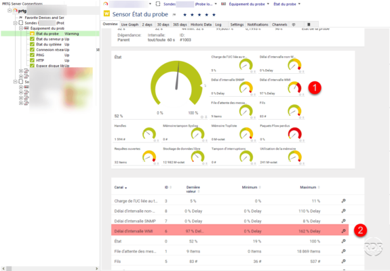390x271 pixels.
Task: Click the Équipement du probe breadcrumb link
Action: 247,4
